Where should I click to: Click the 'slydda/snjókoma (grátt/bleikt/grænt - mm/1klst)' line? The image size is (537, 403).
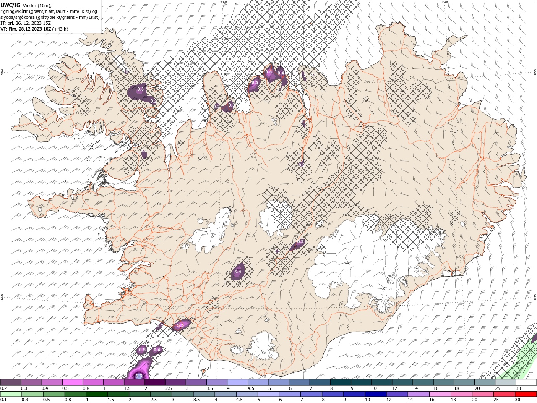point(50,17)
